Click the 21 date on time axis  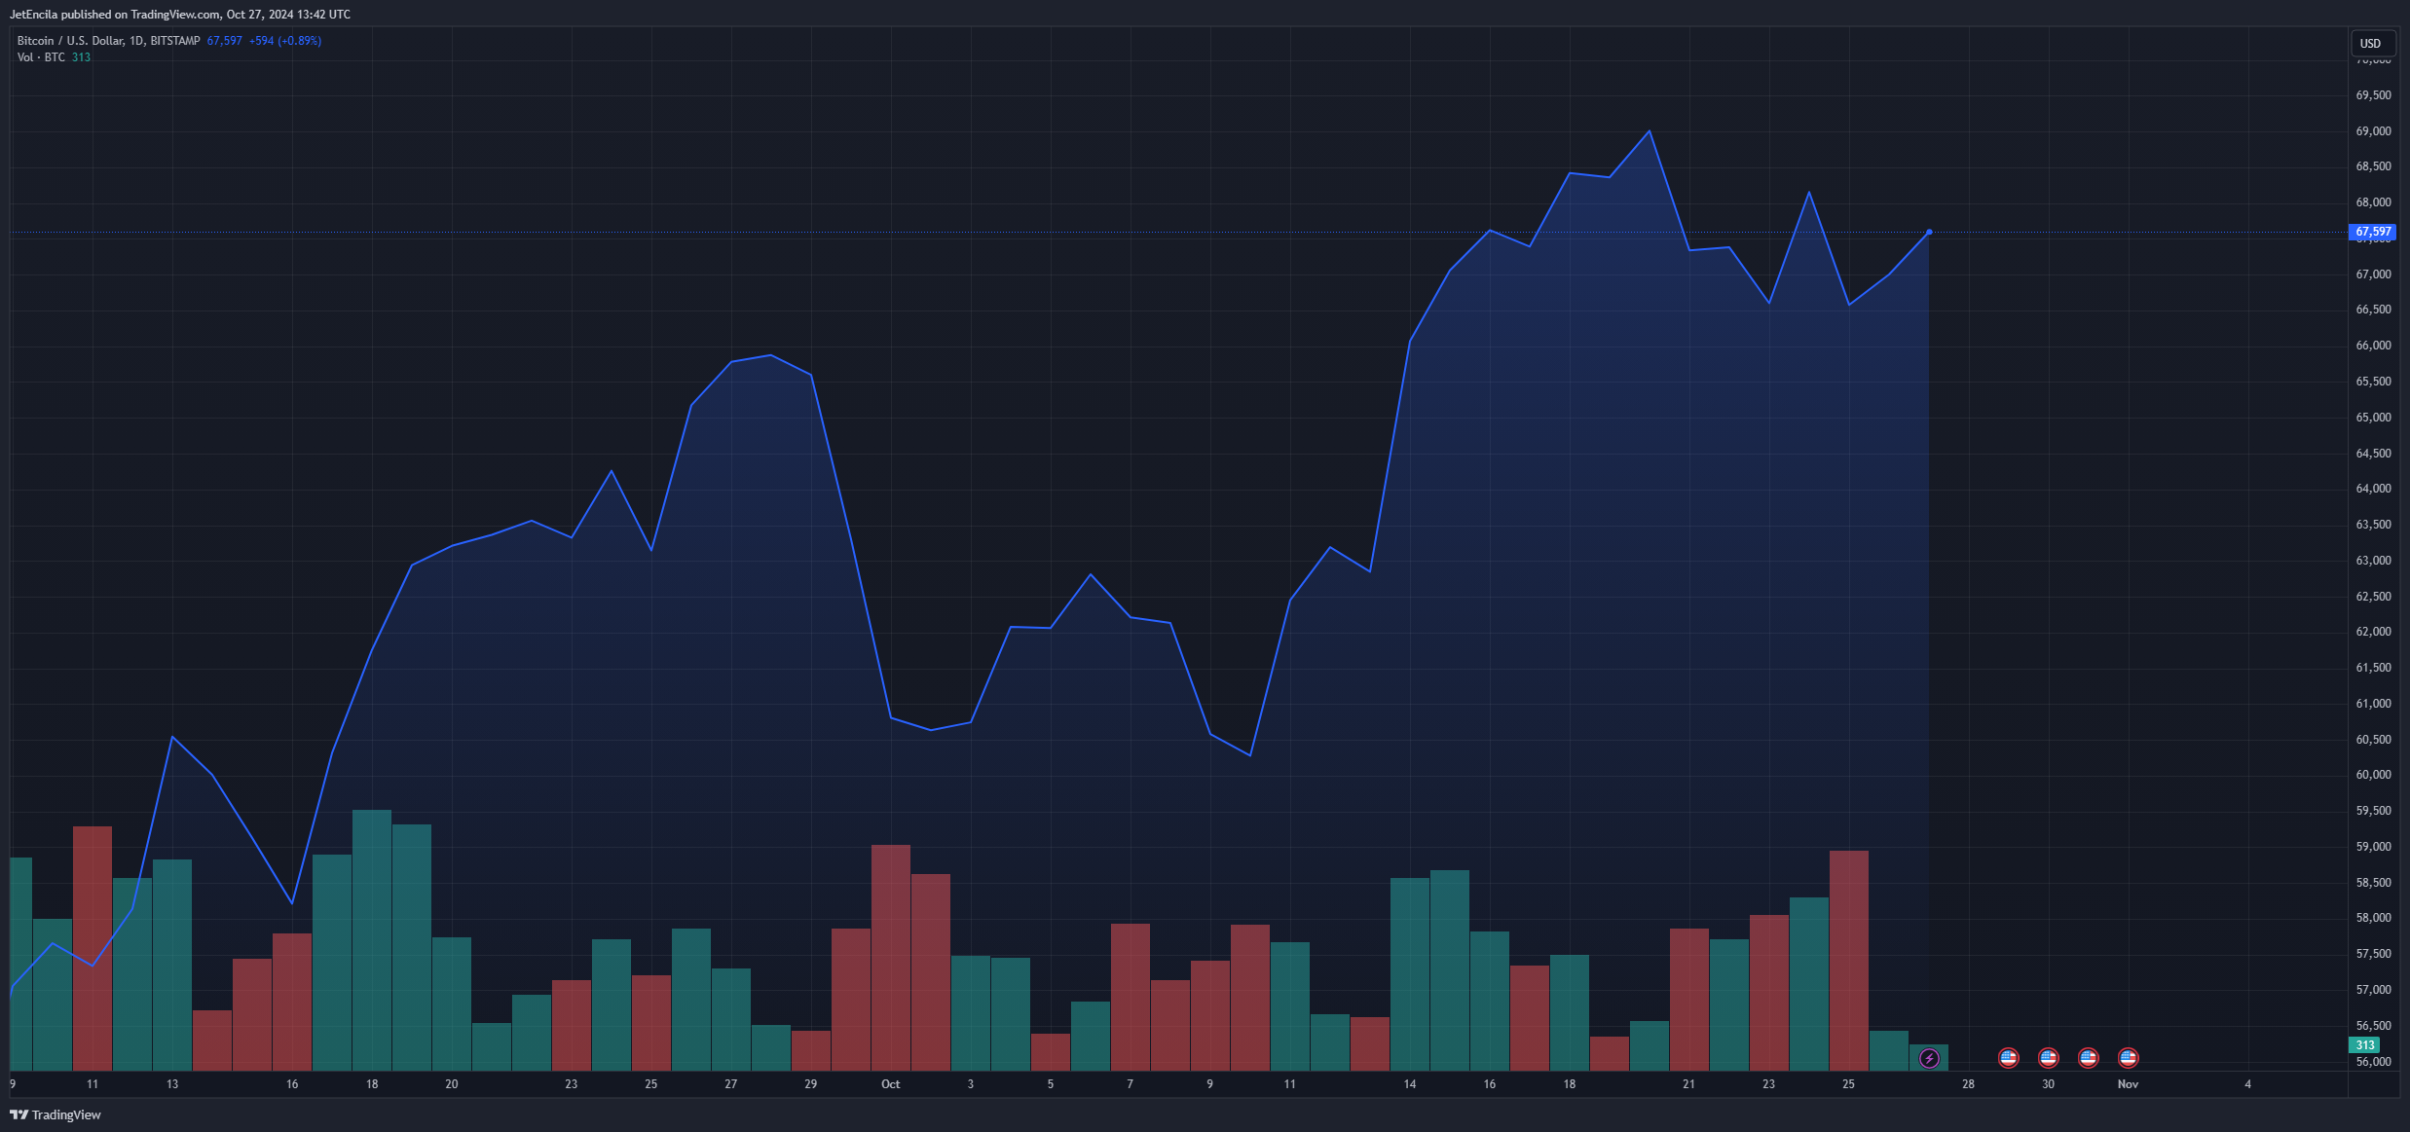[x=1688, y=1084]
